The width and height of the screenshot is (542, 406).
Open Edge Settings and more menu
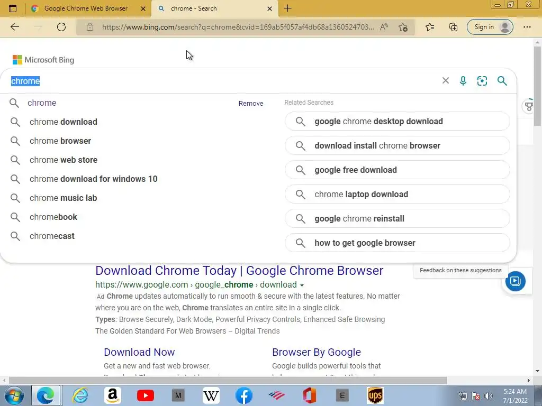coord(527,27)
